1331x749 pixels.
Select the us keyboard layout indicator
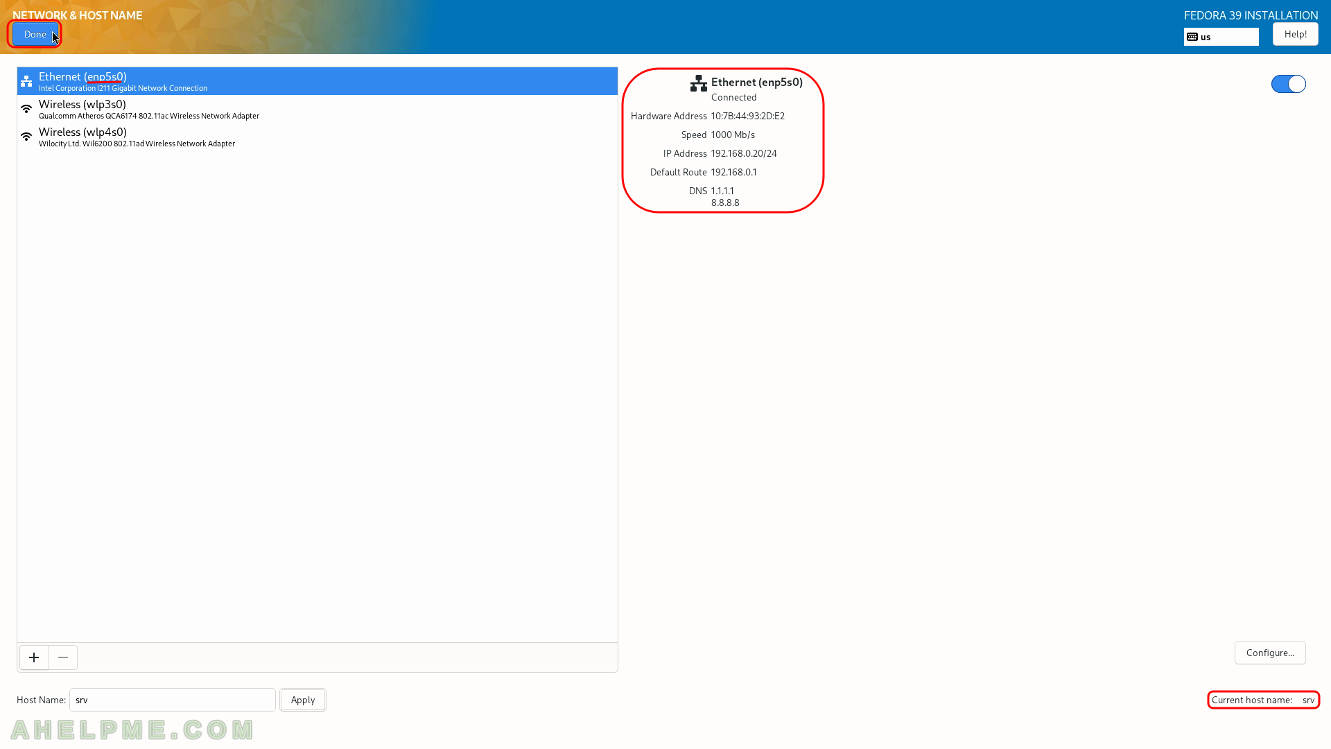[x=1221, y=37]
